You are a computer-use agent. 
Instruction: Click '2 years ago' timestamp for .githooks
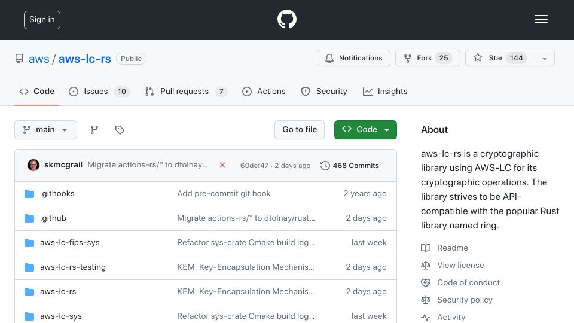[365, 193]
